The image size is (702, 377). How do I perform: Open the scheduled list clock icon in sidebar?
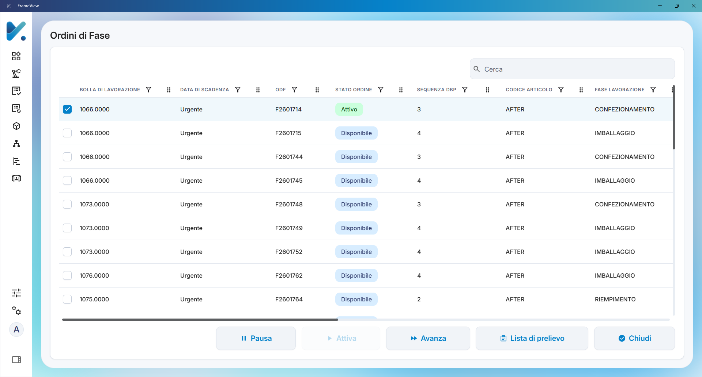click(16, 108)
